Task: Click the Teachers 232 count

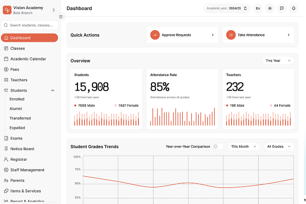Action: [235, 87]
